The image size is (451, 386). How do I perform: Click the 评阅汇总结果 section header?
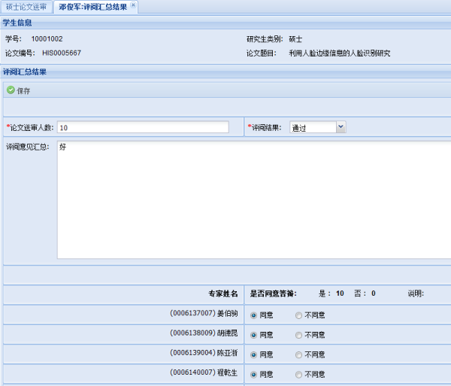pos(25,72)
